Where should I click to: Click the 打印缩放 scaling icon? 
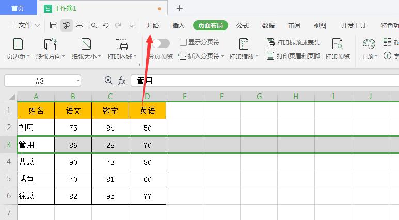[244, 44]
